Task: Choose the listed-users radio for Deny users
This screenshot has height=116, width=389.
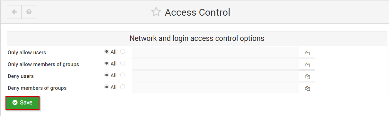Action: [122, 75]
